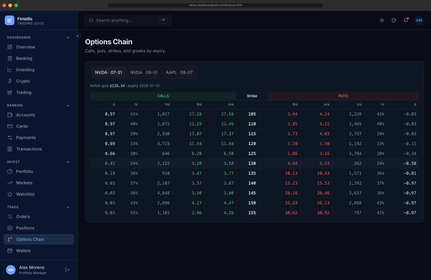The image size is (431, 280).
Task: Click call ask 11.84
Action: (227, 144)
